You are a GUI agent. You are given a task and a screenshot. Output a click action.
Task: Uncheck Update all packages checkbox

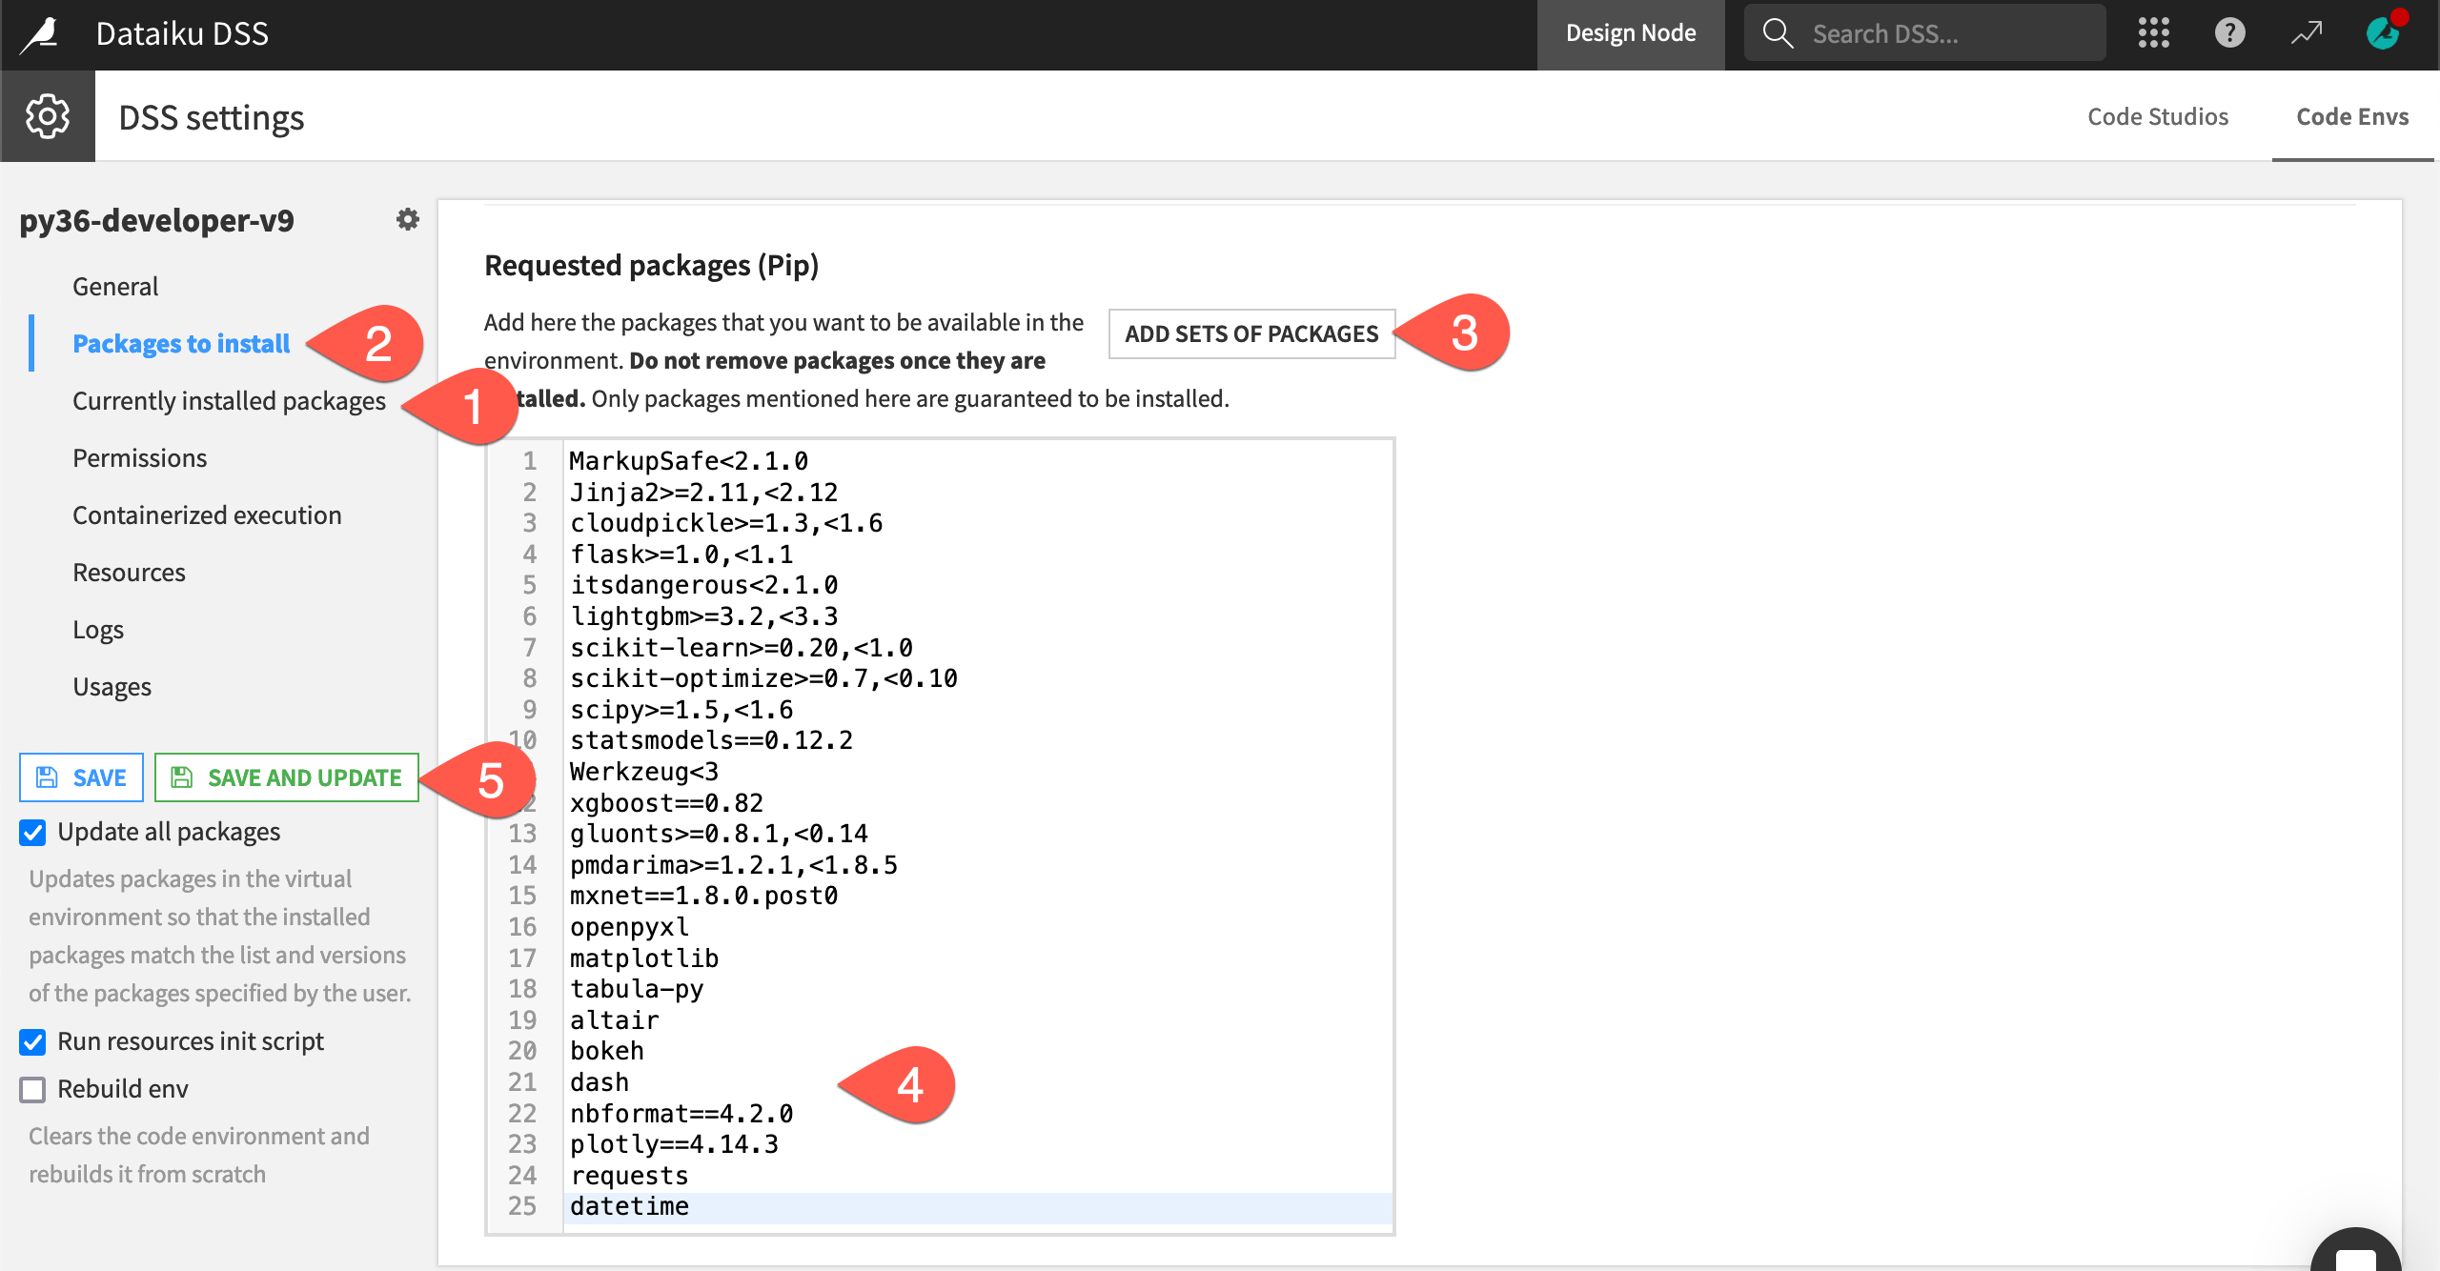tap(32, 833)
